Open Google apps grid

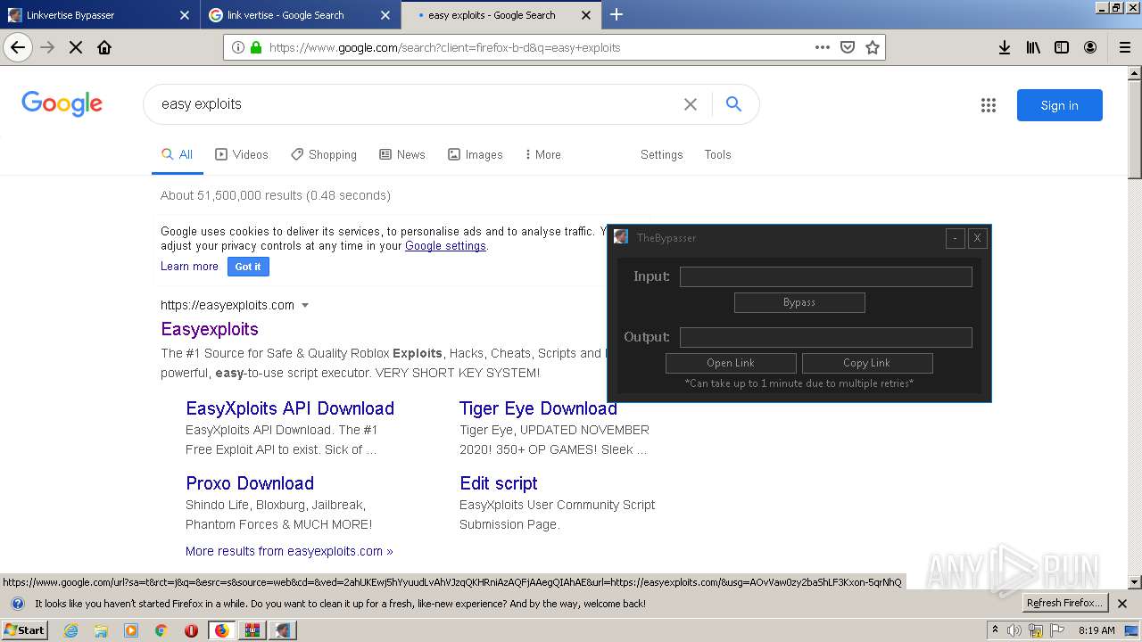989,105
